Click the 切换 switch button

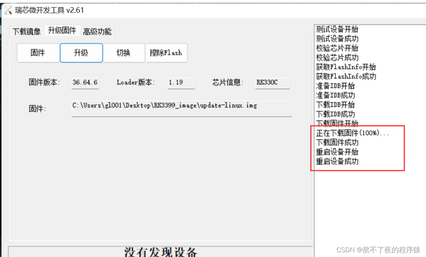pyautogui.click(x=124, y=53)
